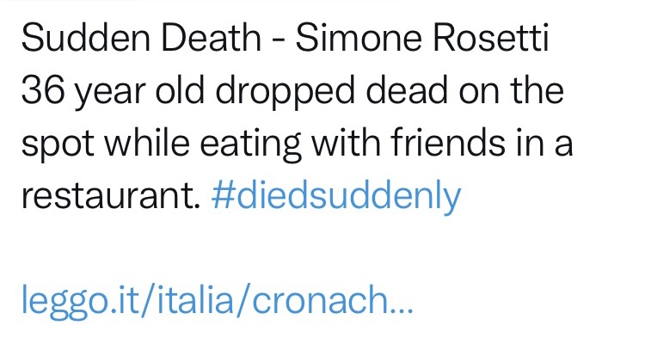The width and height of the screenshot is (645, 350).
Task: Click the word while
Action: 147,142
